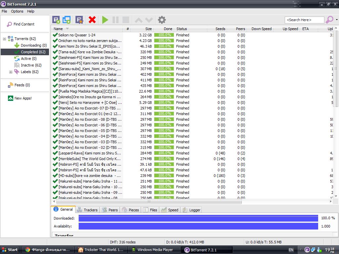Click the red Remove torrent icon
The image size is (339, 254).
tap(92, 20)
